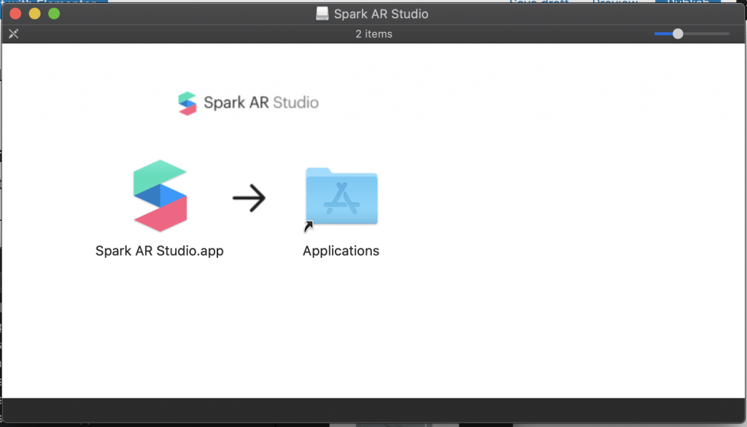Click the "2 items" status text
Screen dimensions: 747x427
tap(373, 34)
